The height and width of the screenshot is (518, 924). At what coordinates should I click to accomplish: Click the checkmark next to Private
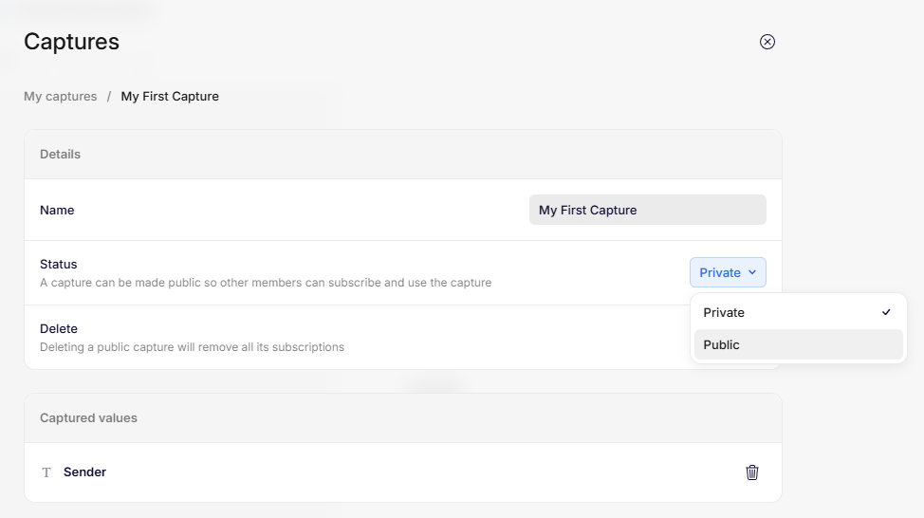point(886,312)
